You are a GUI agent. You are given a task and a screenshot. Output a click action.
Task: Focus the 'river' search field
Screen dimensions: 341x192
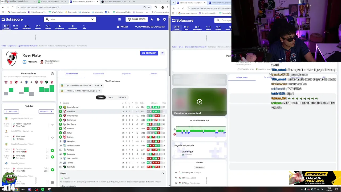(x=70, y=19)
